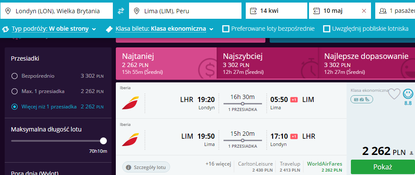Screen dimensions: 415x175
Task: Click info icon in Szczegóły lotu
Action: (x=129, y=167)
